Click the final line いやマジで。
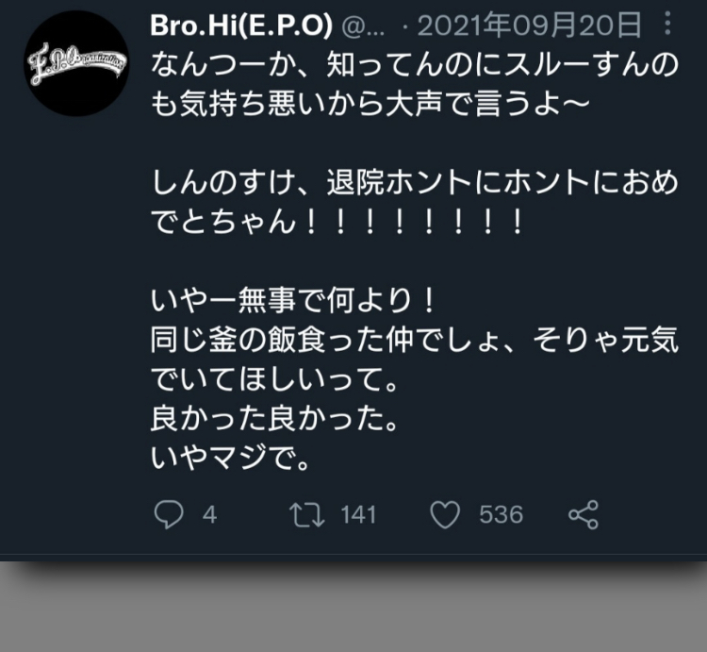 (230, 458)
